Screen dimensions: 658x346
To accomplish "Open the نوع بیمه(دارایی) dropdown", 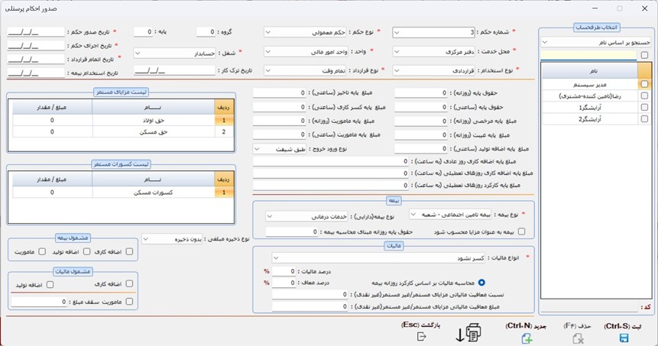I will pyautogui.click(x=306, y=217).
